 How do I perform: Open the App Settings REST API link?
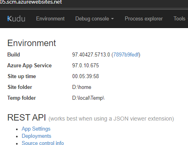tap(36, 129)
